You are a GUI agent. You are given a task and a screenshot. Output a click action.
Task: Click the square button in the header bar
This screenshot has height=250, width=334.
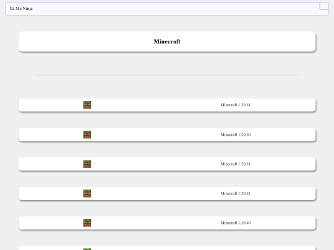click(323, 6)
